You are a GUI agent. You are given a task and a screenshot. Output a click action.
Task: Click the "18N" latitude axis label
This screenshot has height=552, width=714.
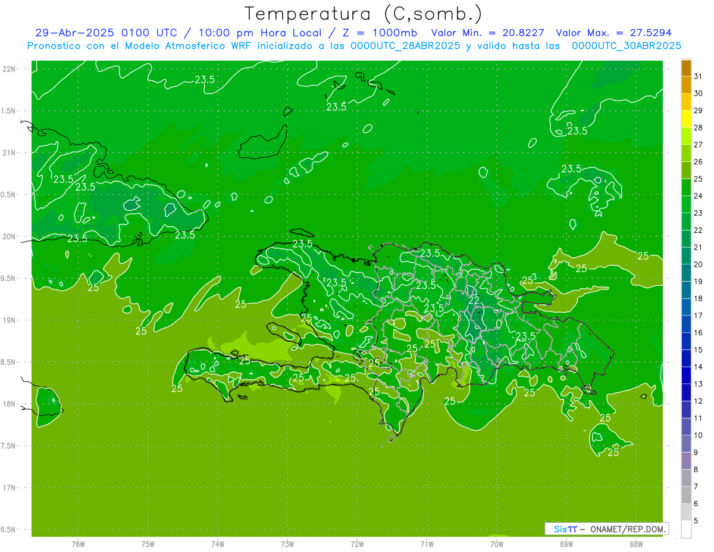(10, 404)
